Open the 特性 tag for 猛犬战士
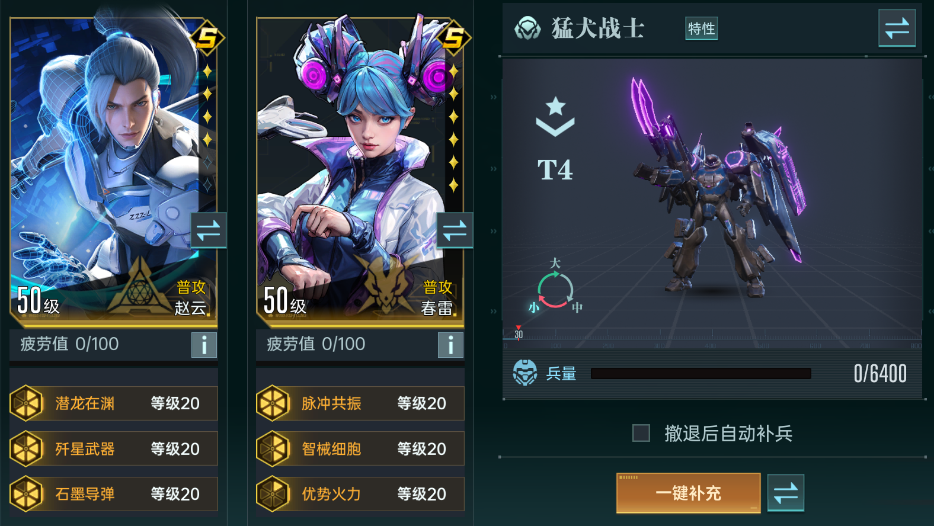934x526 pixels. [702, 28]
